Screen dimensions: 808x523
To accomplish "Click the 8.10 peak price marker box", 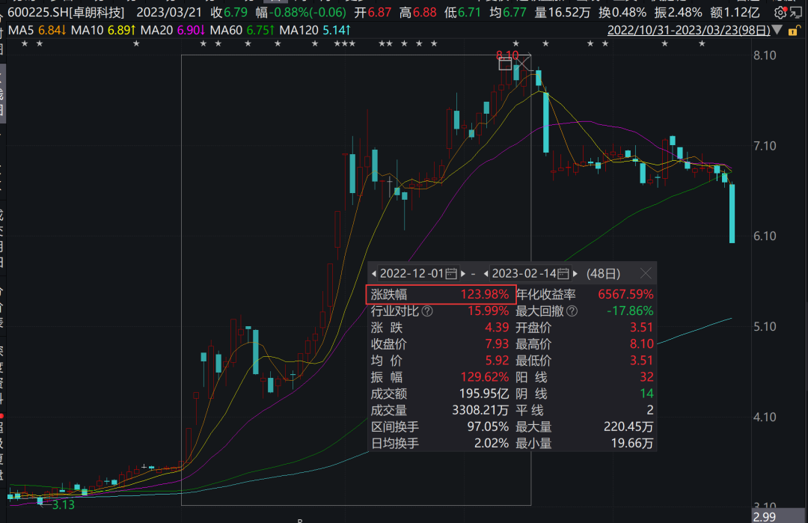I will click(x=506, y=64).
